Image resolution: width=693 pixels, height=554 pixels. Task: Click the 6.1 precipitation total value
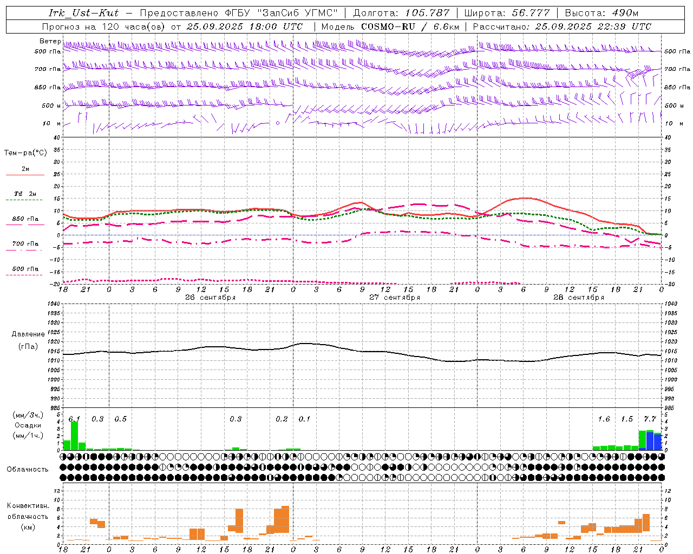[x=74, y=419]
